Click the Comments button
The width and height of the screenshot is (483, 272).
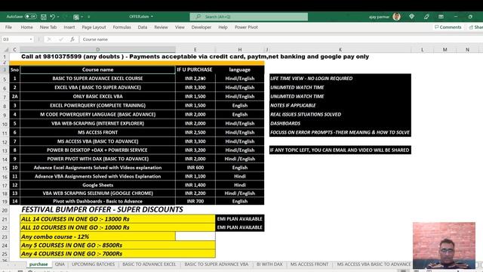pyautogui.click(x=448, y=27)
